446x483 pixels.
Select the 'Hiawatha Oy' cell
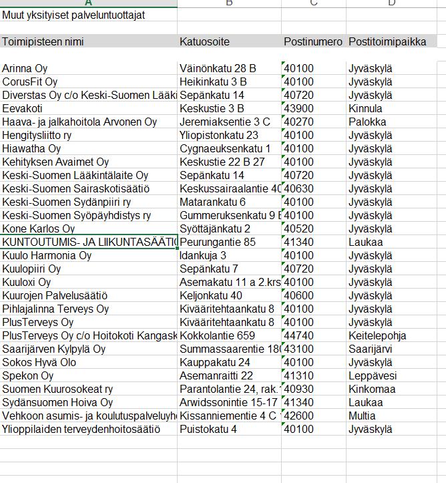(89, 148)
